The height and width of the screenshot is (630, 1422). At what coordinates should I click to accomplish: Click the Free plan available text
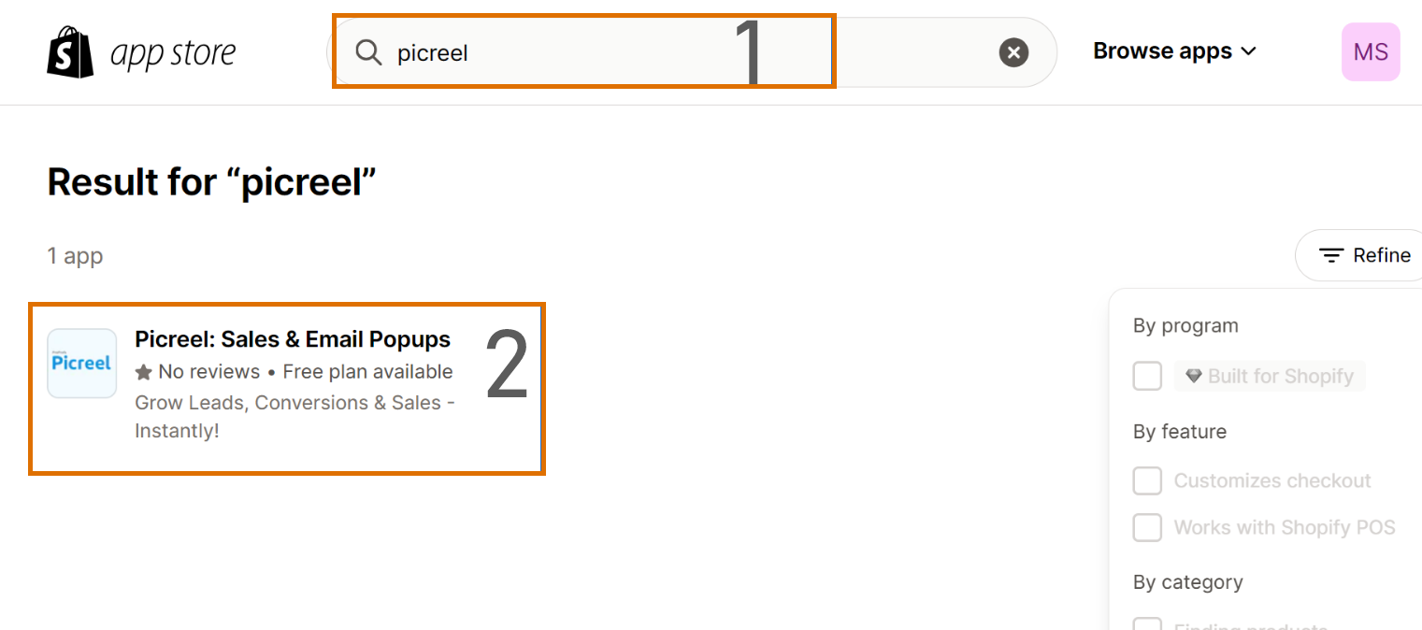click(x=367, y=372)
